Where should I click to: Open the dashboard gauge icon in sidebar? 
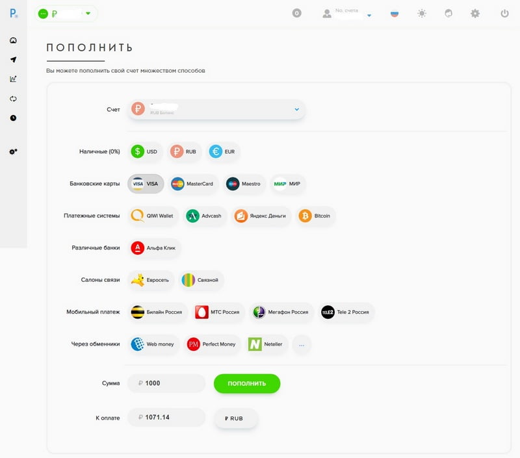(13, 40)
